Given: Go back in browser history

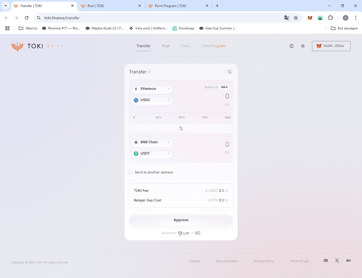Looking at the screenshot, I should click(6, 18).
